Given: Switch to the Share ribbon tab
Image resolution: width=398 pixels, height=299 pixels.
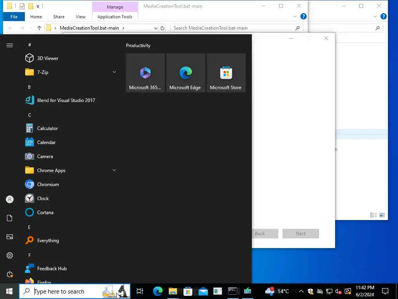Looking at the screenshot, I should (59, 16).
